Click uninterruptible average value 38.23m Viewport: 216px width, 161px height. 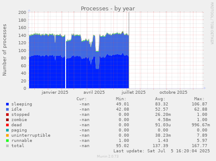pyautogui.click(x=163, y=135)
